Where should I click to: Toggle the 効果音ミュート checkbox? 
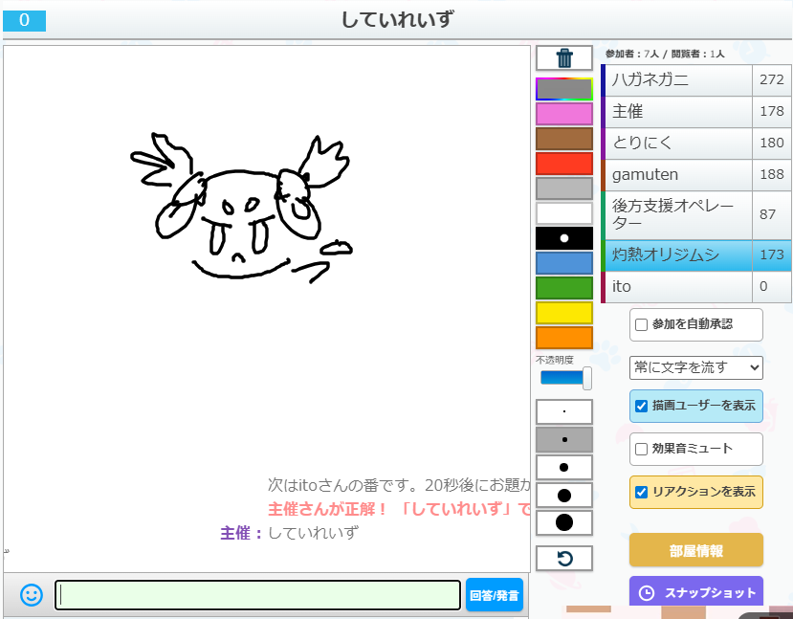642,448
